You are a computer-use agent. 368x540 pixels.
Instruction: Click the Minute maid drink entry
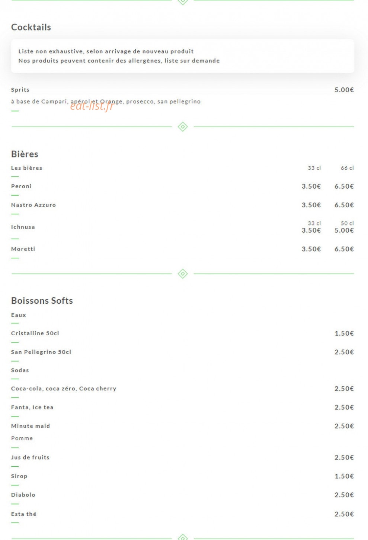point(31,426)
